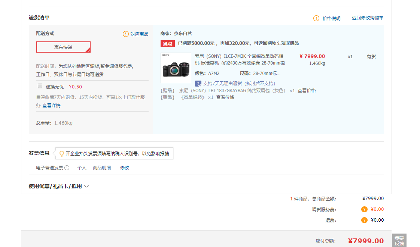Open 查看详情 for return service

(x=51, y=106)
